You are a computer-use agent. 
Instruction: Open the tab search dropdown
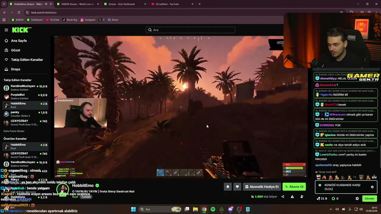(4, 4)
